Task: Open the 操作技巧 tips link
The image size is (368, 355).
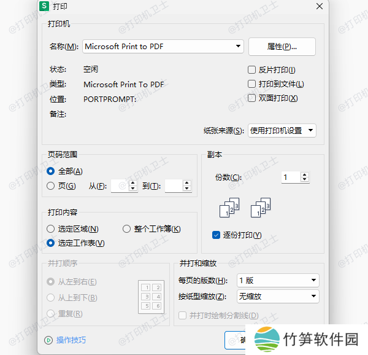Action: coord(71,340)
